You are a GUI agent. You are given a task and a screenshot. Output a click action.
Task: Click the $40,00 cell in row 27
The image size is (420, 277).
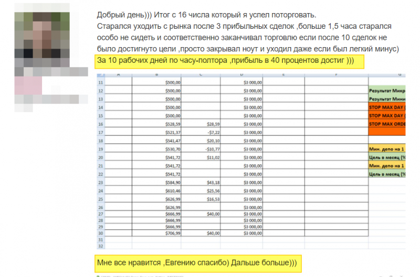[x=201, y=214]
